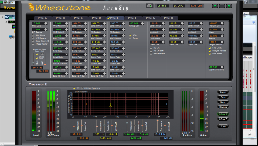
Task: Open the Number of Bands dropdown
Action: 60,61
